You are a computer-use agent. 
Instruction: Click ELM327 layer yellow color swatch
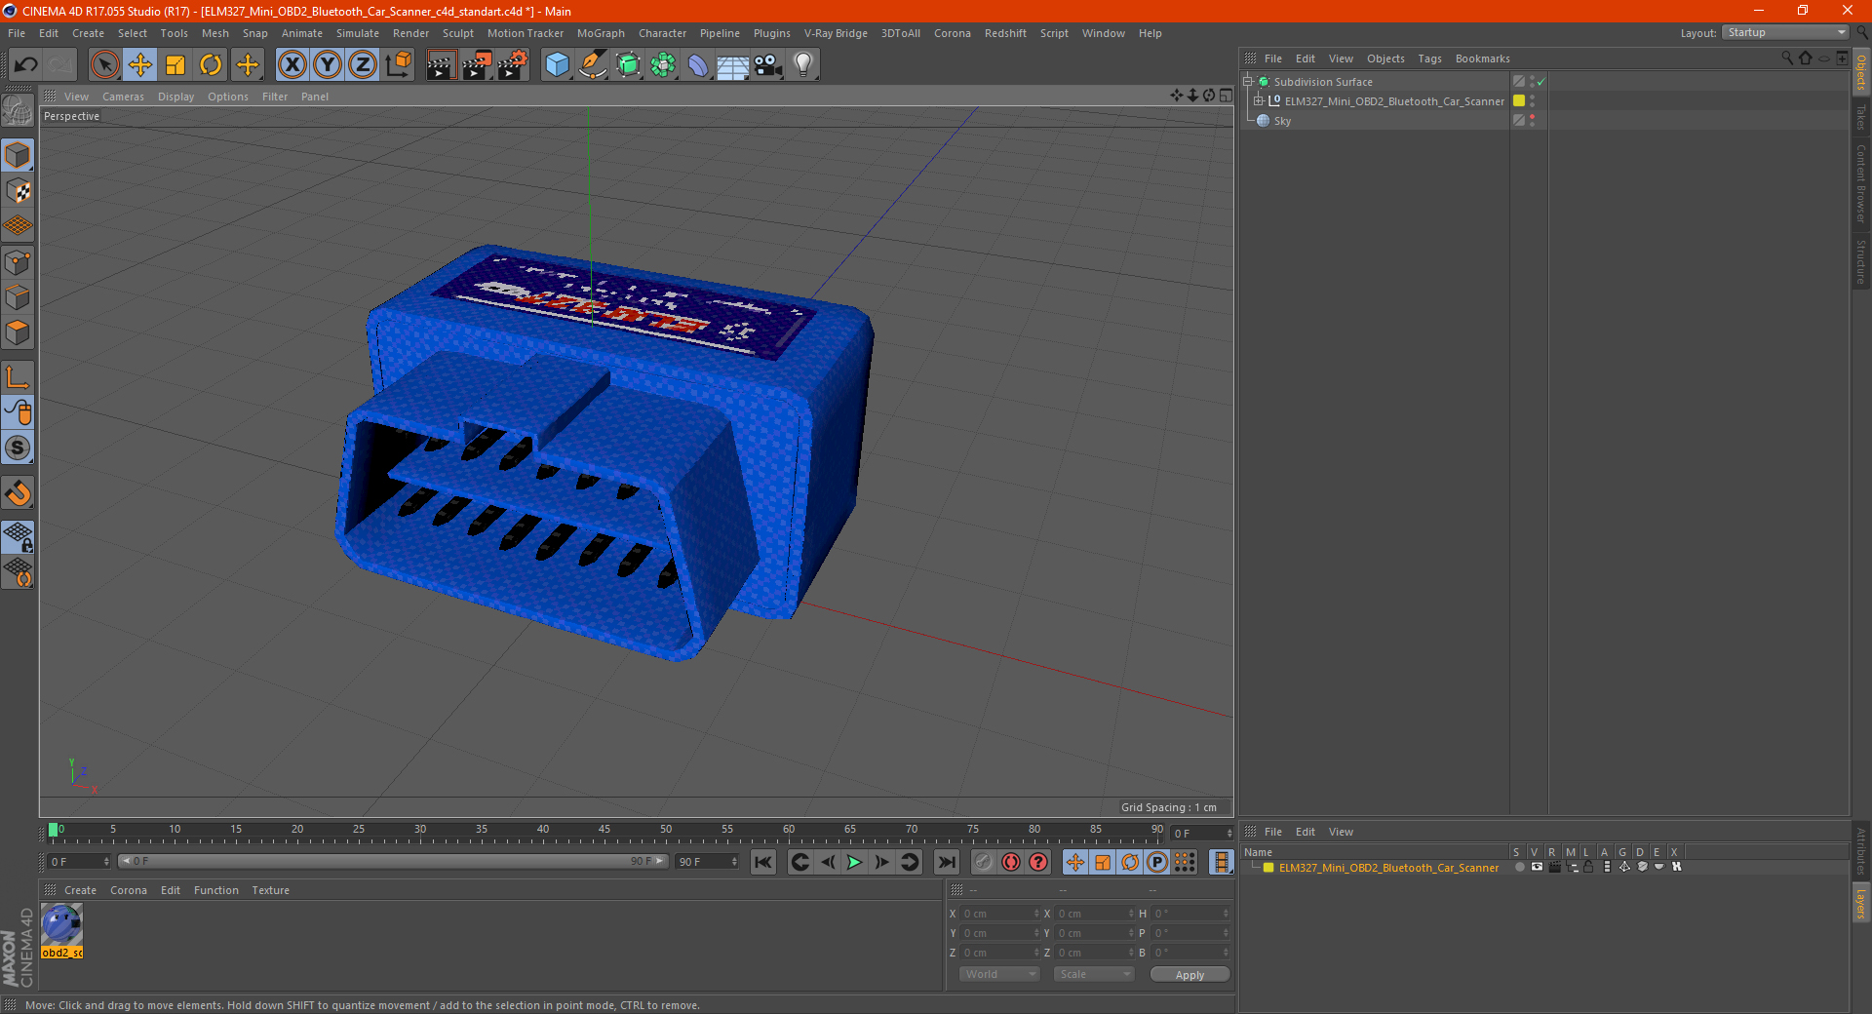pyautogui.click(x=1268, y=868)
